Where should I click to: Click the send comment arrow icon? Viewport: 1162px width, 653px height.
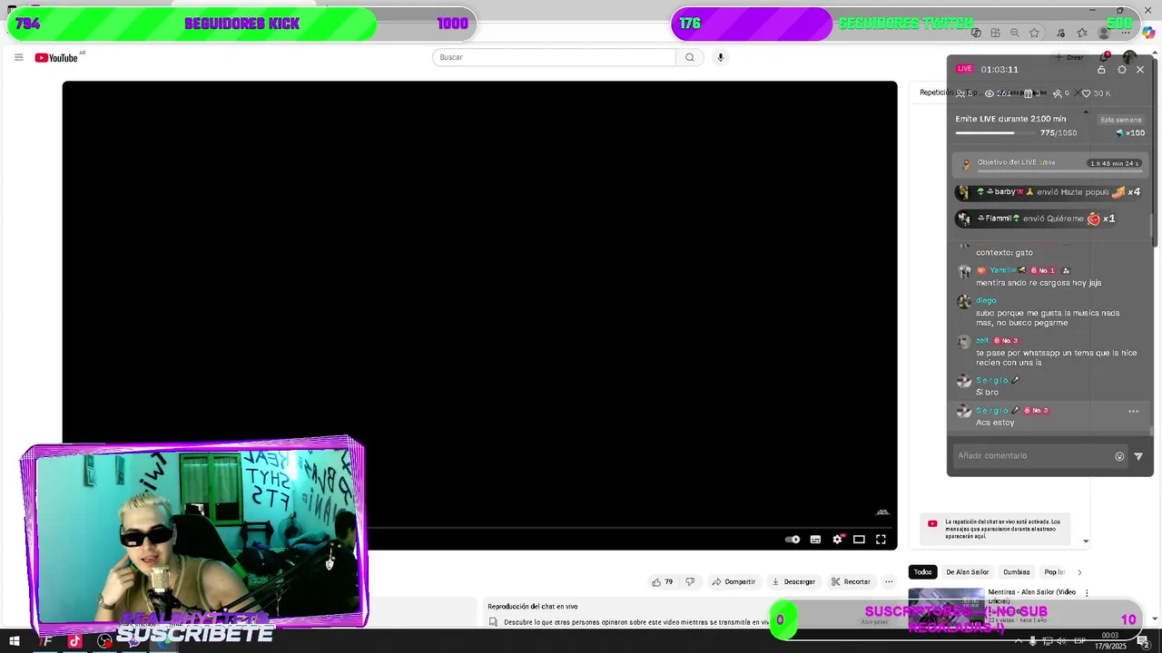[x=1138, y=456]
